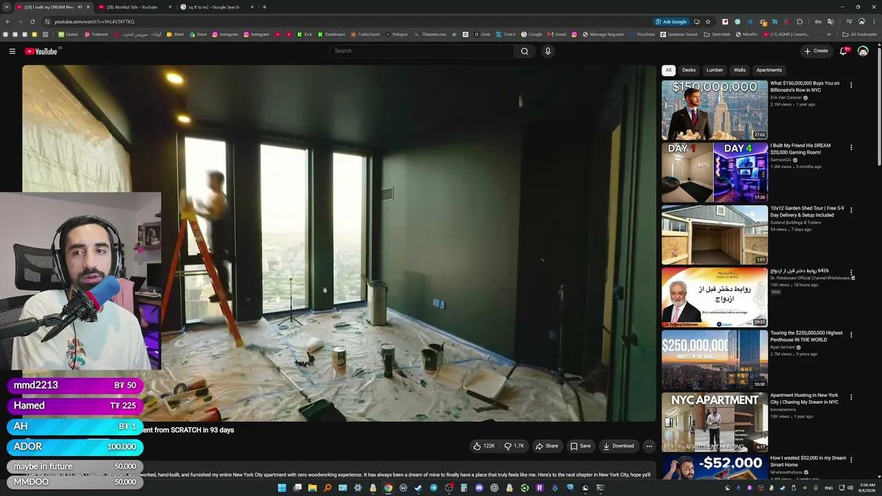Select the All filter chip
Screen dimensions: 882x496
pyautogui.click(x=668, y=70)
